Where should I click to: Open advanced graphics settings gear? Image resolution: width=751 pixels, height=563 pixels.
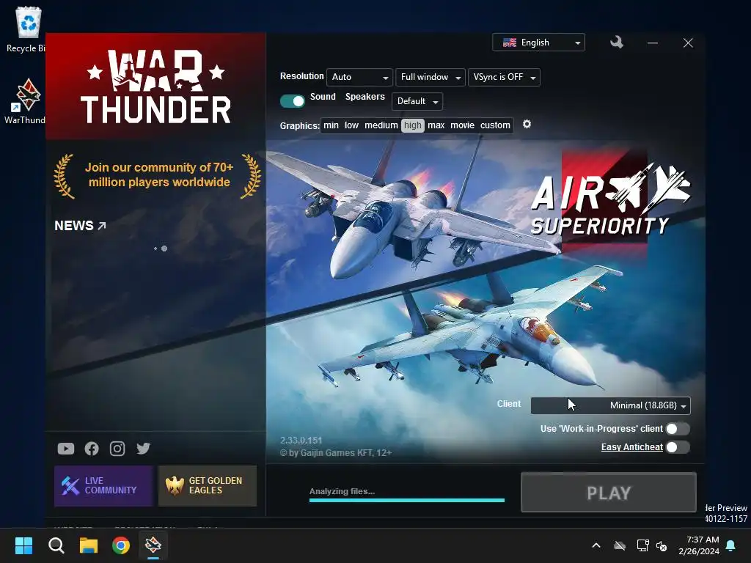(527, 125)
